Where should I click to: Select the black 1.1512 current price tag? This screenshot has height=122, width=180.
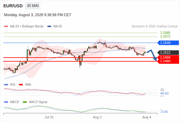point(168,52)
